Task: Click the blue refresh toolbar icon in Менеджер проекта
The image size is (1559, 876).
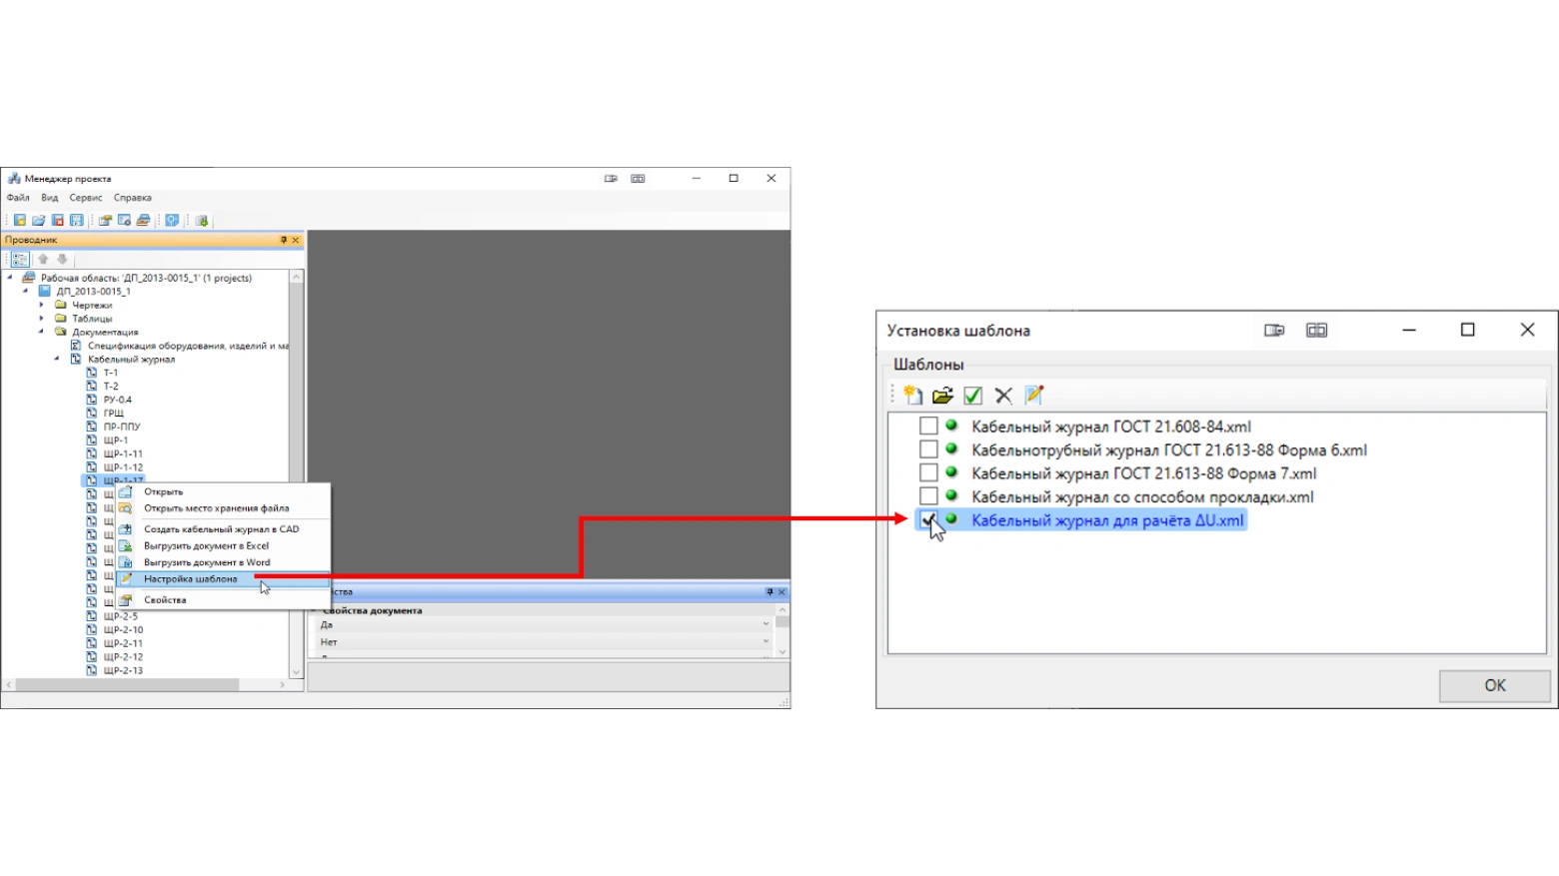Action: tap(172, 221)
